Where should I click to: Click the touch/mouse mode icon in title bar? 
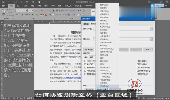(x=39, y=2)
